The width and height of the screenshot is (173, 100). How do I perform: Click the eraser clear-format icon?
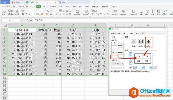[x=51, y=14]
